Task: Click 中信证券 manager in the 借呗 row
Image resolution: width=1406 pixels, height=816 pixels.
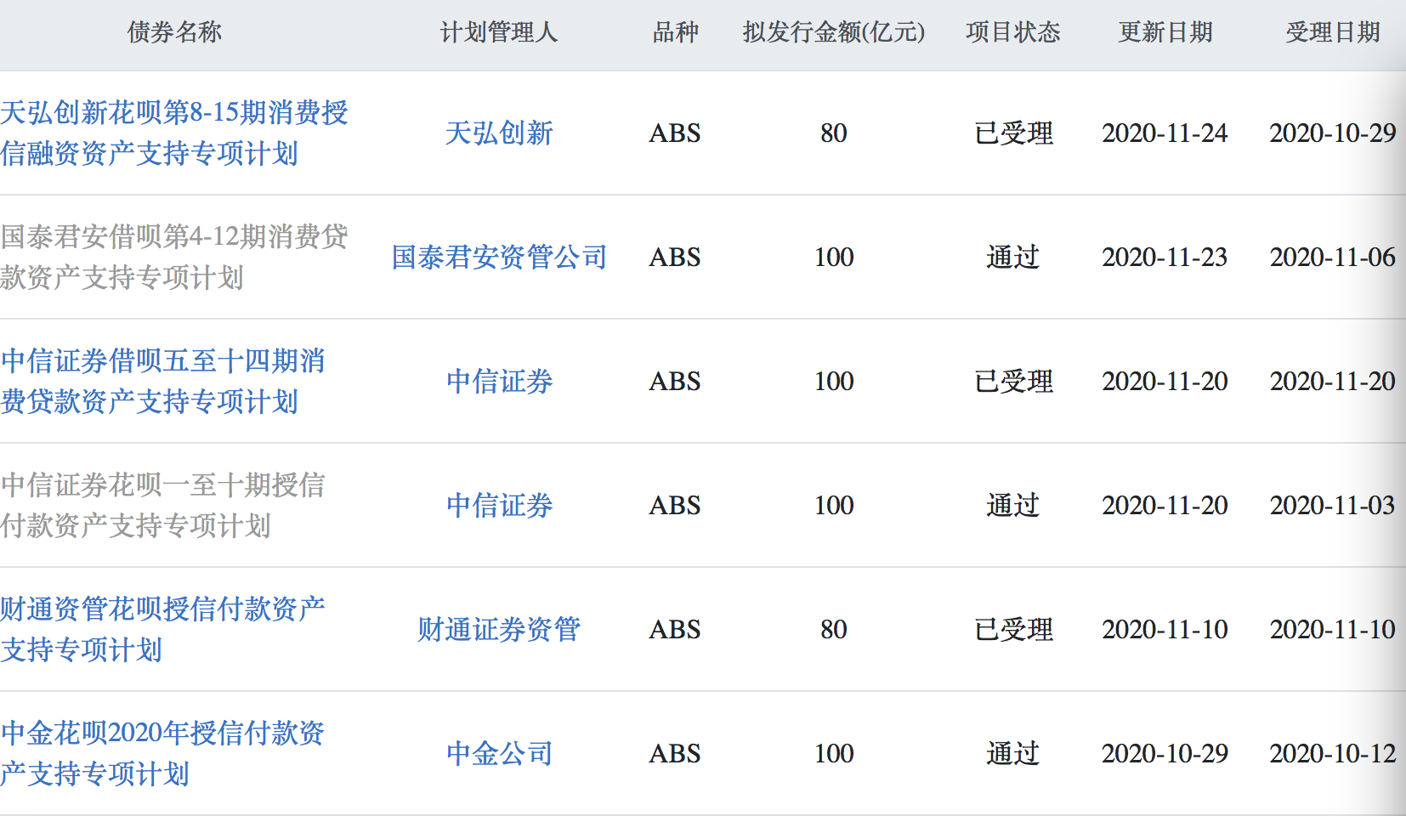Action: 499,381
